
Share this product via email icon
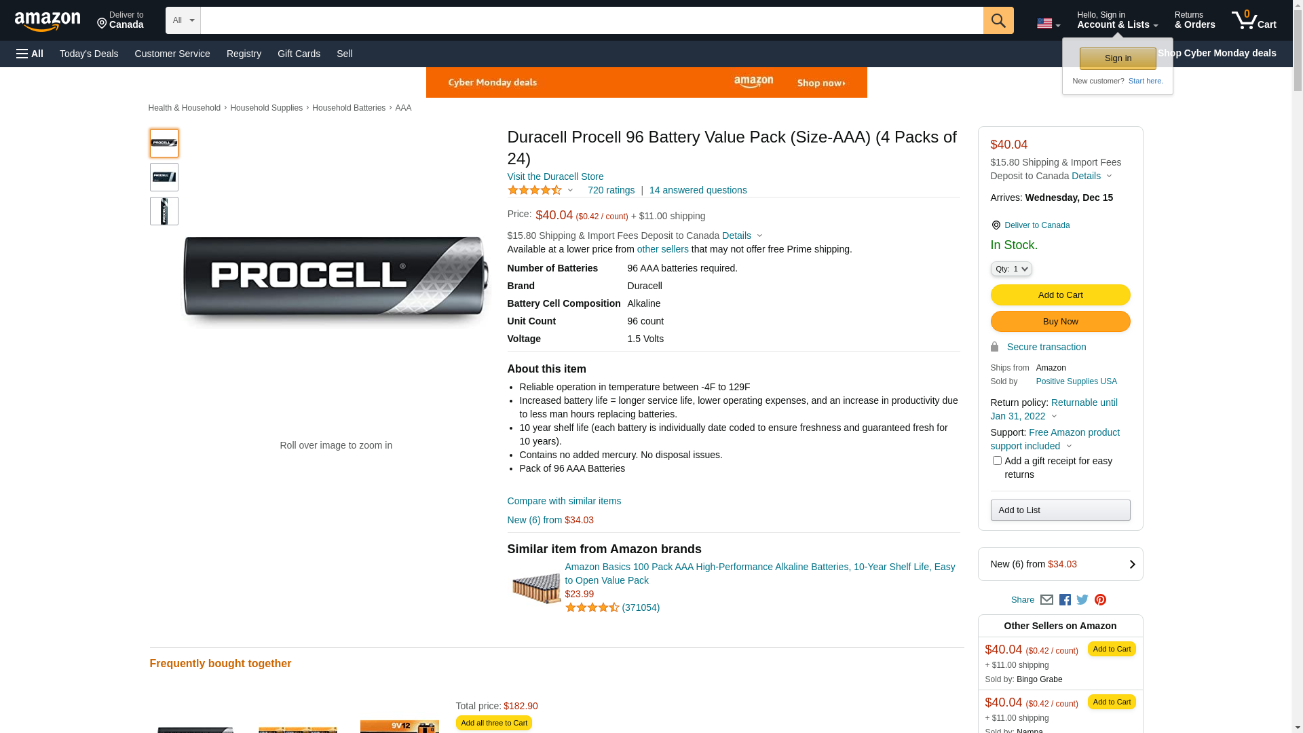[1046, 600]
